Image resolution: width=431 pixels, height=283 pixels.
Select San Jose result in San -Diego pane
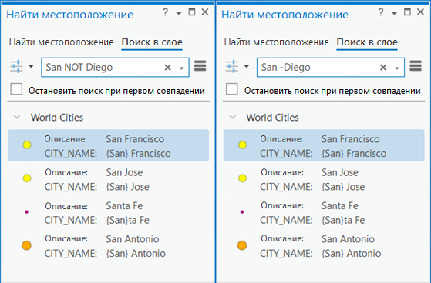(324, 179)
